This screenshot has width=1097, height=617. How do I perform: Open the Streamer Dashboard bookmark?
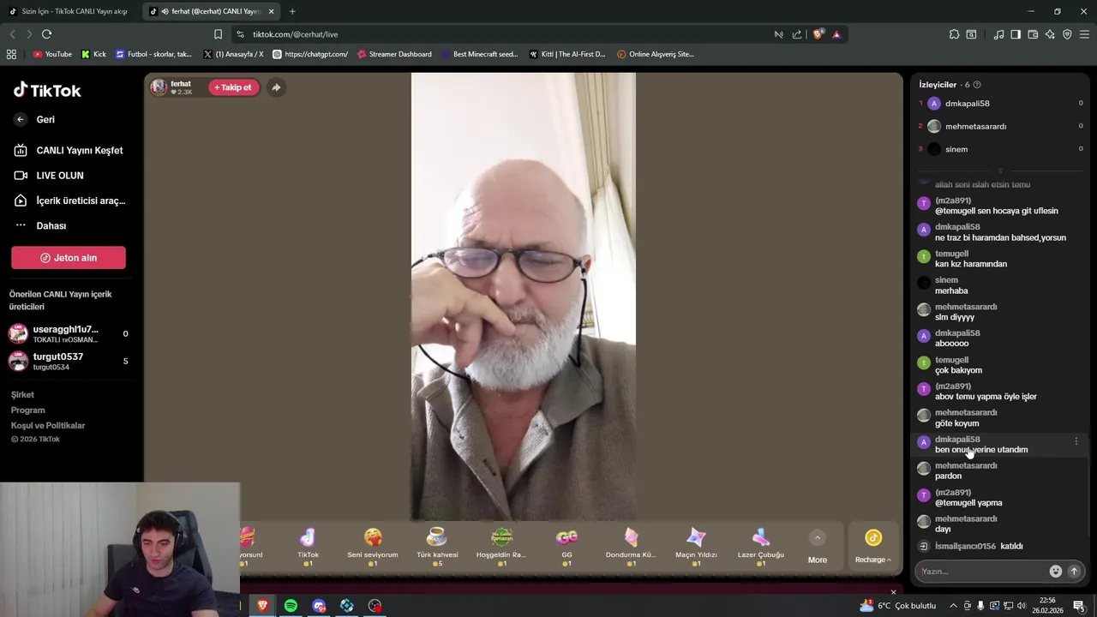point(394,54)
